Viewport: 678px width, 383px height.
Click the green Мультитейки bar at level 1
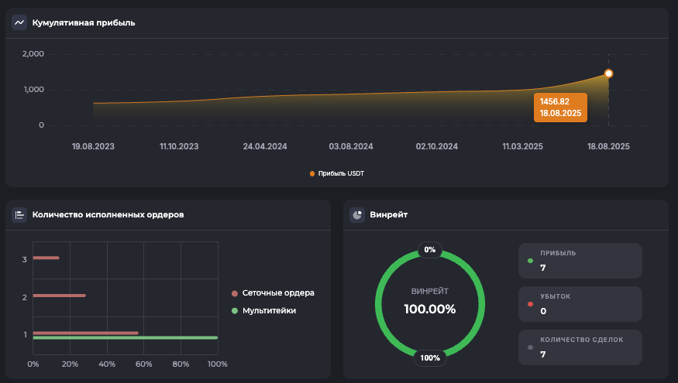click(x=125, y=338)
